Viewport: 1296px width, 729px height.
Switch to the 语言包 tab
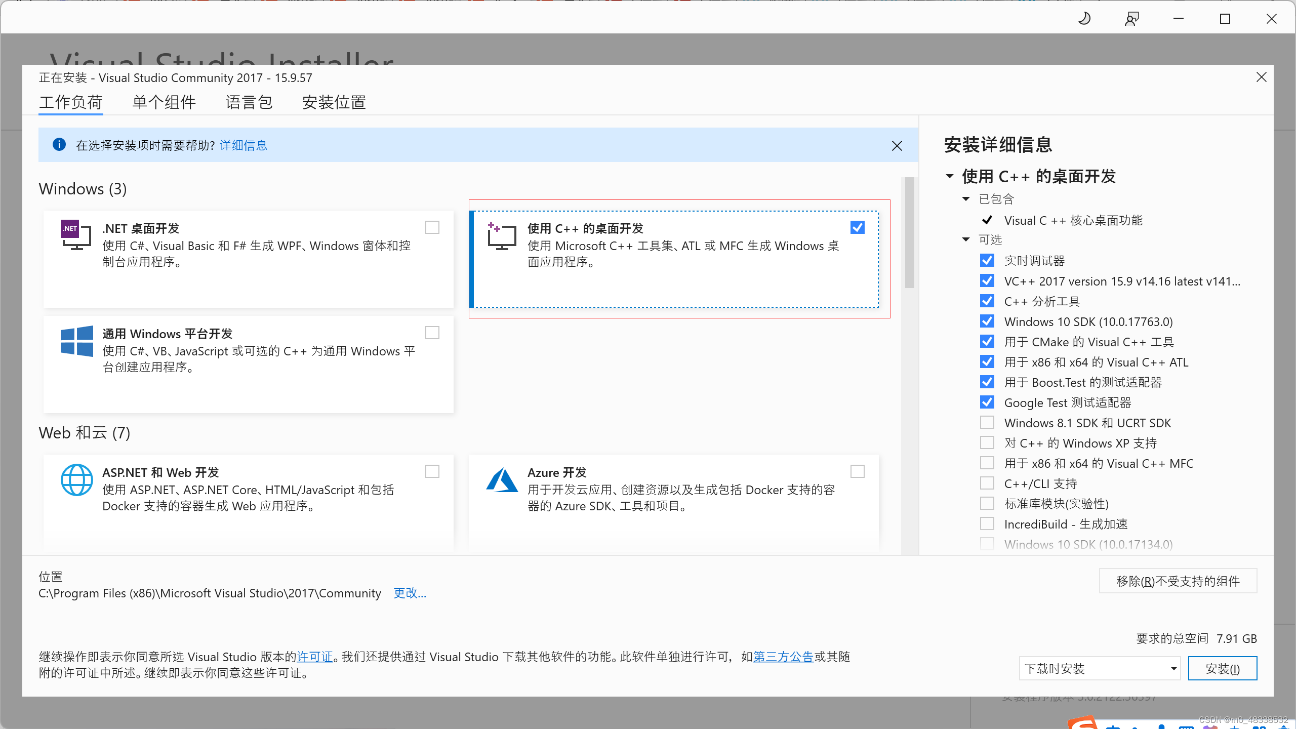[x=249, y=102]
